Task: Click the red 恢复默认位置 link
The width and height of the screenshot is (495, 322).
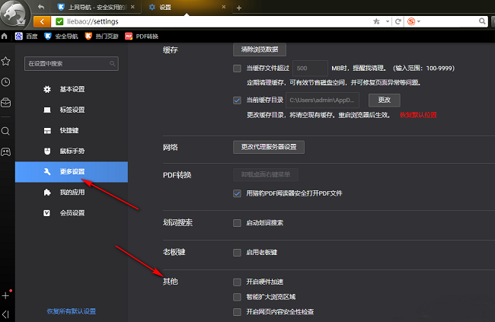Action: (x=418, y=115)
